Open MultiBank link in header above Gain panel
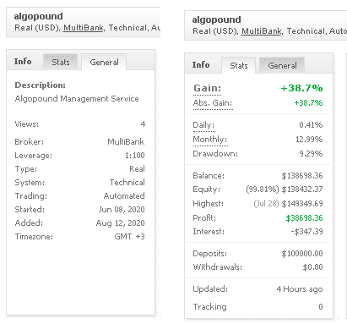 [x=262, y=31]
